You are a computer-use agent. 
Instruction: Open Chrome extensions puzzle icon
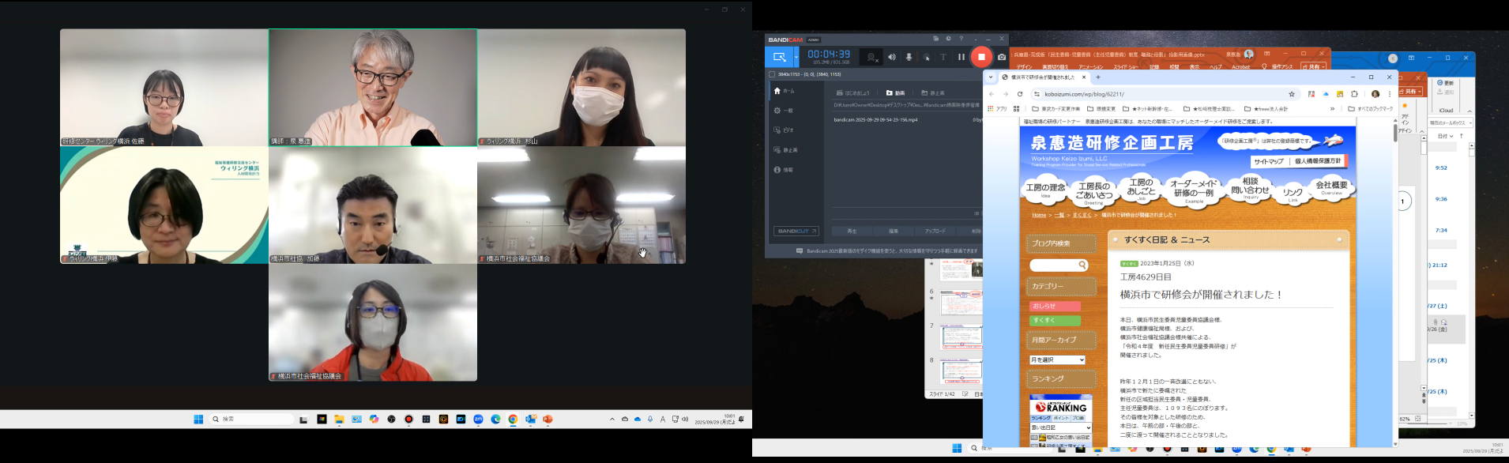pos(1354,94)
